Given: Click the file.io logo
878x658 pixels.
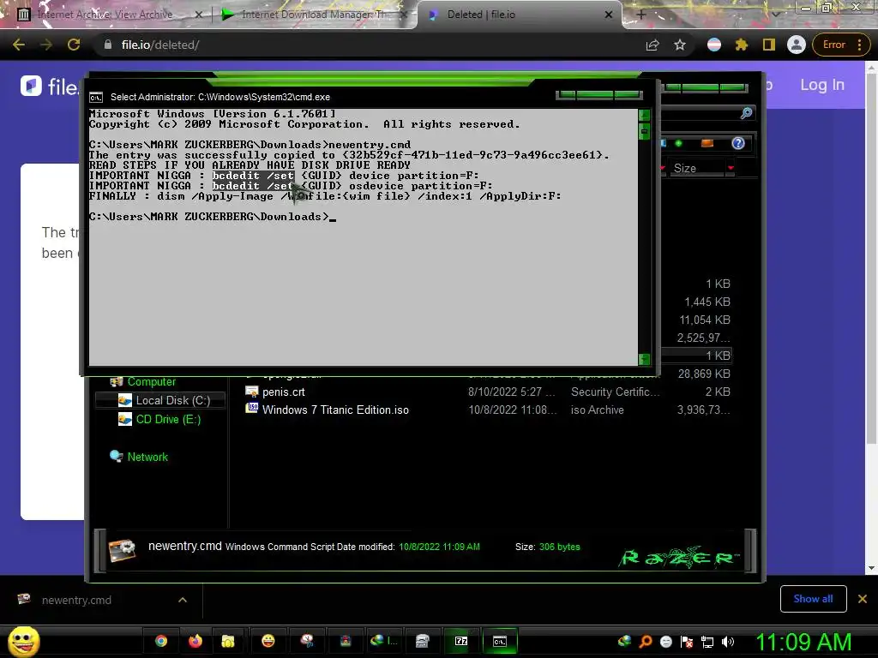Looking at the screenshot, I should (49, 87).
